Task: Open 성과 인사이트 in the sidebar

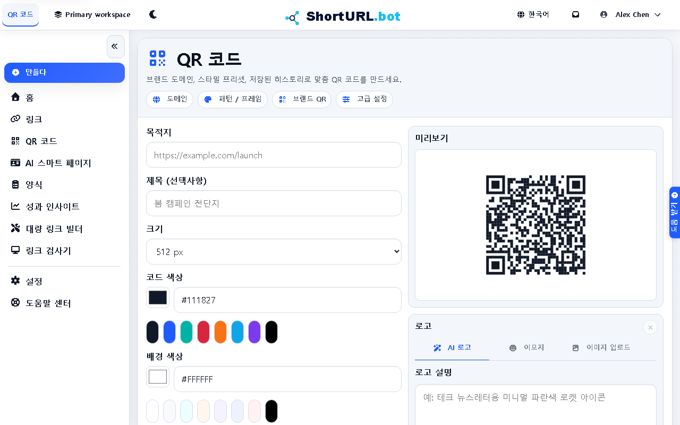Action: pos(64,206)
